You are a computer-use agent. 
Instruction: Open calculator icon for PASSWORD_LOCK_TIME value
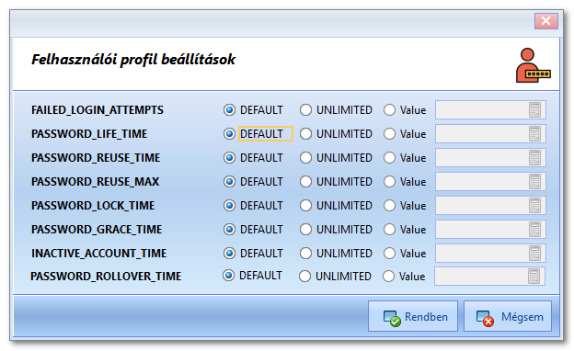[x=534, y=205]
